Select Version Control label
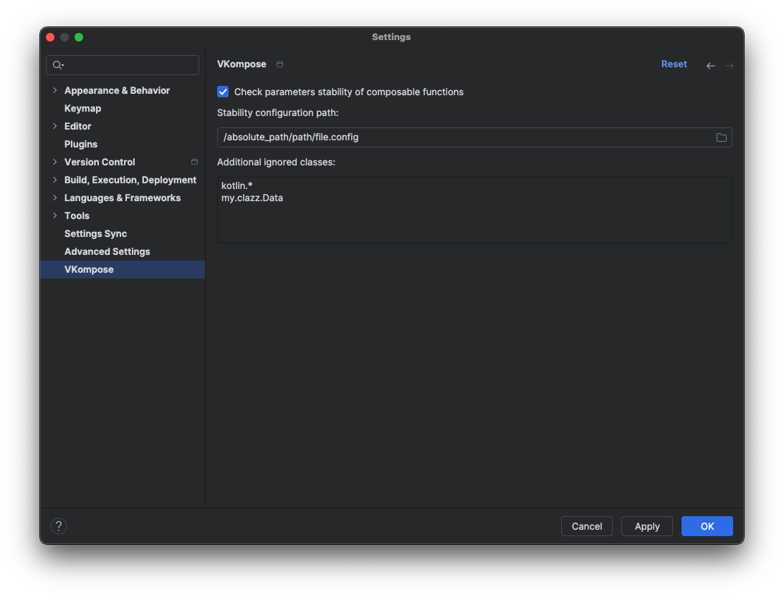784x597 pixels. (100, 162)
